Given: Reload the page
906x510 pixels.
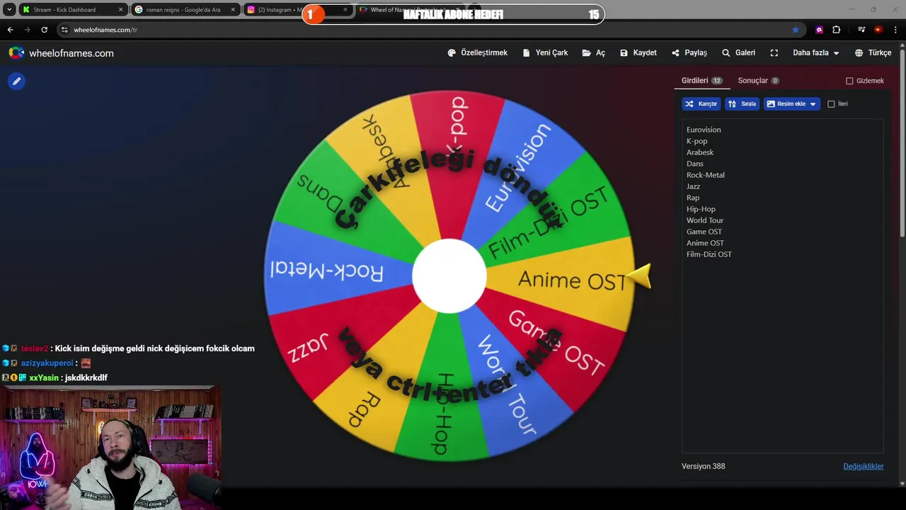Looking at the screenshot, I should [44, 30].
